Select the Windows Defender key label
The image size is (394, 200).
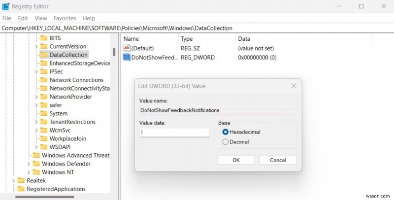click(66, 164)
